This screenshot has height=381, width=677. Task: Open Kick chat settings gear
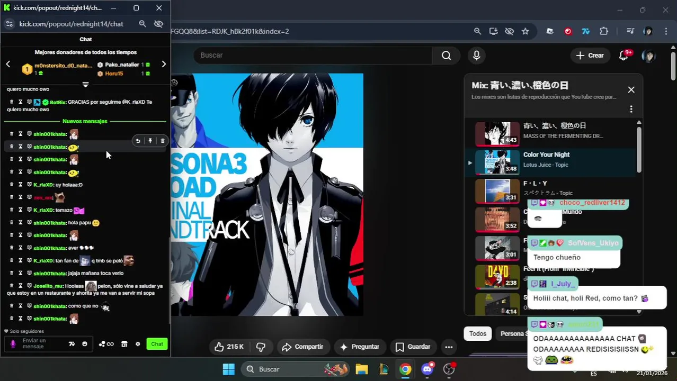(138, 344)
